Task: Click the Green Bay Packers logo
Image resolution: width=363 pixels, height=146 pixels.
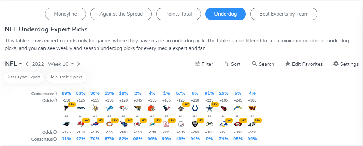Action: (x=209, y=124)
